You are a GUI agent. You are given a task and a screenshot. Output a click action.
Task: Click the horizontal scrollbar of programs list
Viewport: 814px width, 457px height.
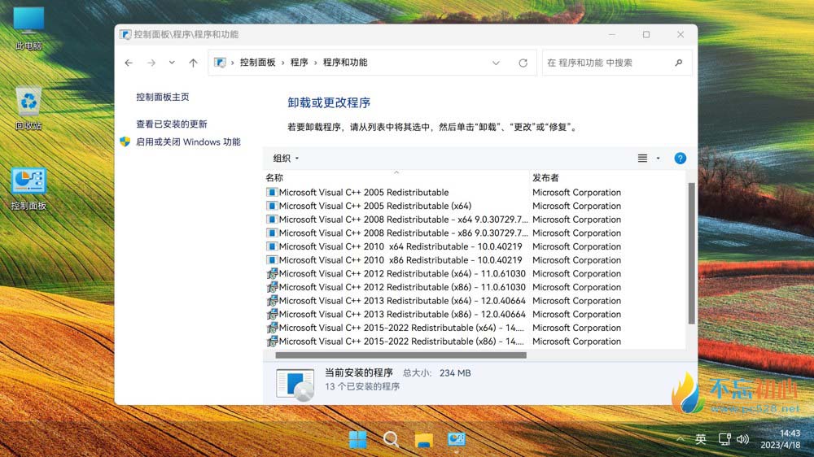coord(400,355)
